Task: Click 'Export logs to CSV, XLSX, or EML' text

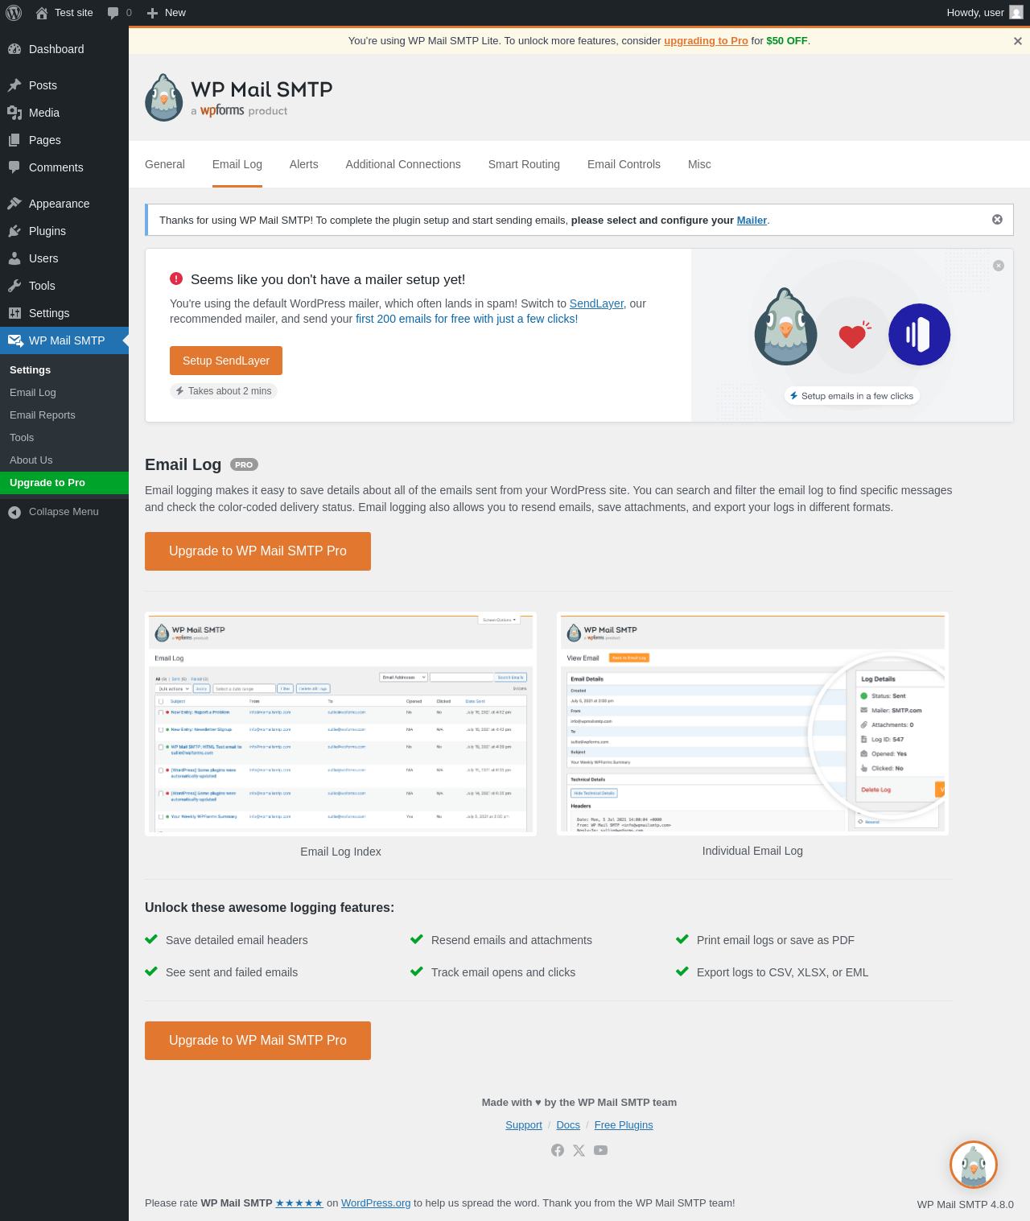Action: (783, 972)
